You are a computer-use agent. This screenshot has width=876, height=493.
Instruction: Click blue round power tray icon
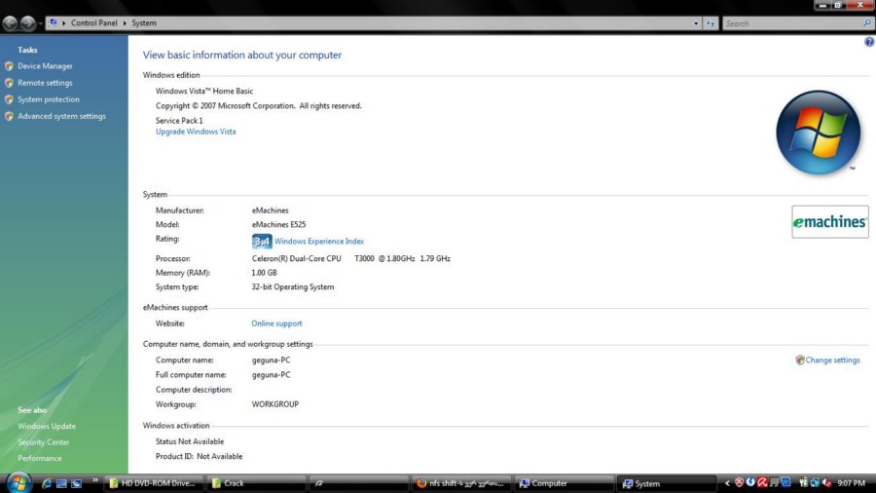(750, 482)
